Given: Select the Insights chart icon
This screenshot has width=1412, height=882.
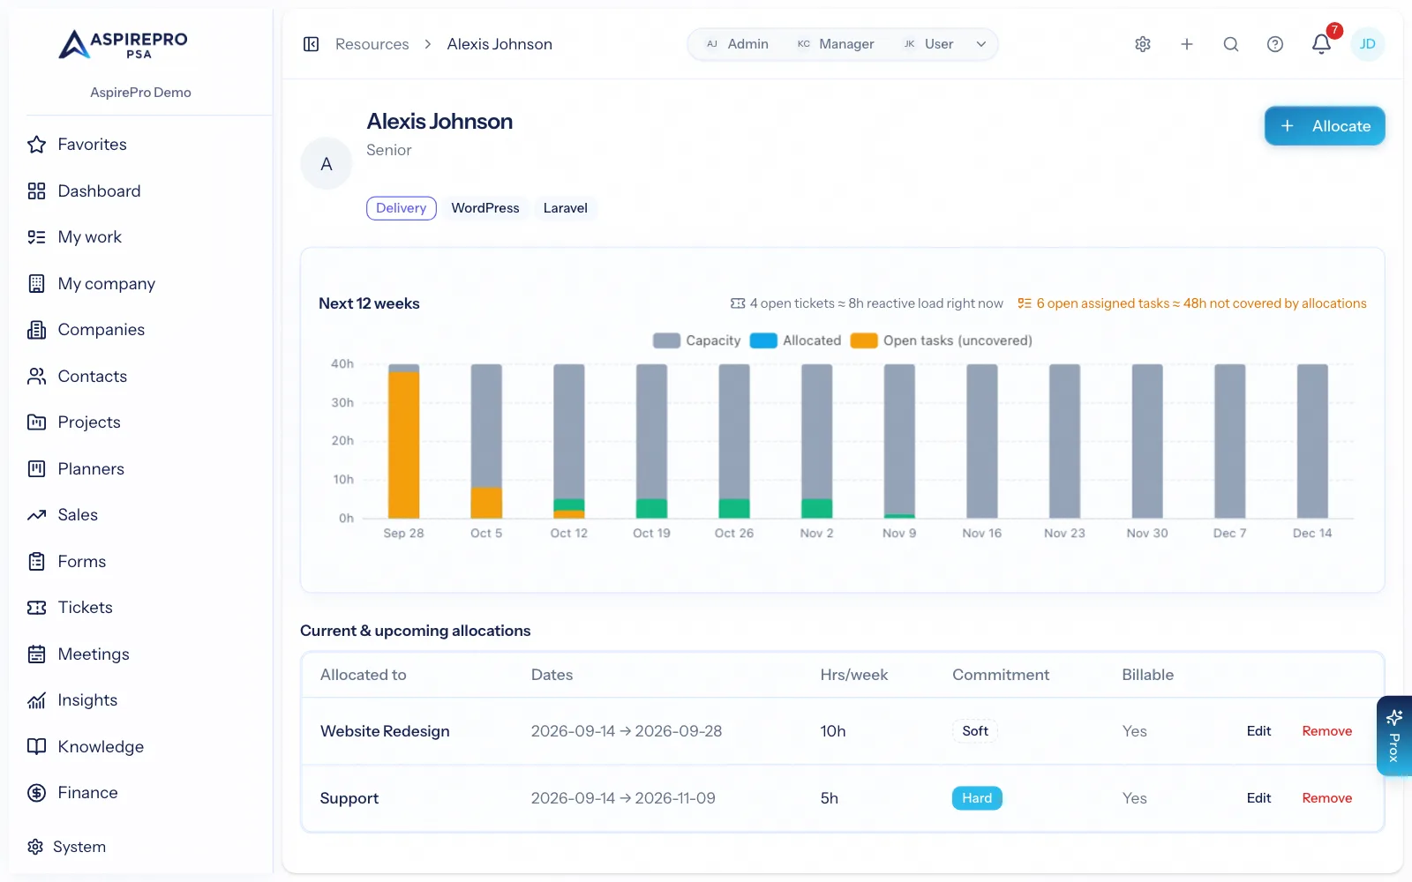Looking at the screenshot, I should 36,700.
